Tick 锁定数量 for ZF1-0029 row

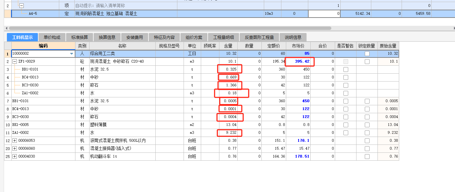pyautogui.click(x=367, y=62)
